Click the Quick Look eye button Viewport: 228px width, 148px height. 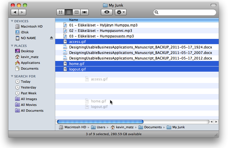tap(107, 12)
